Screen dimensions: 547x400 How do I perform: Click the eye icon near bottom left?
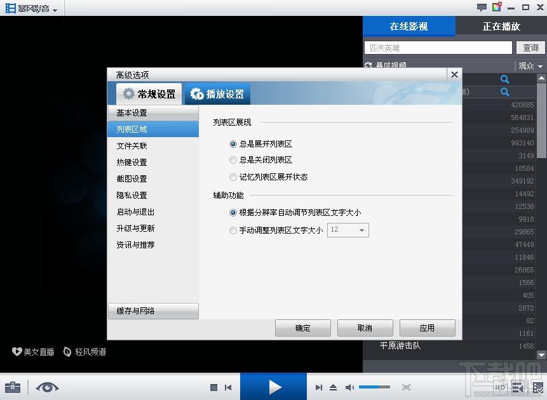pos(47,387)
